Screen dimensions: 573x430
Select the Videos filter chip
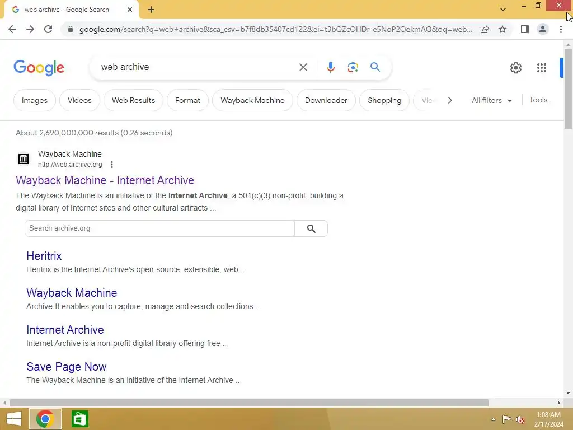click(79, 100)
